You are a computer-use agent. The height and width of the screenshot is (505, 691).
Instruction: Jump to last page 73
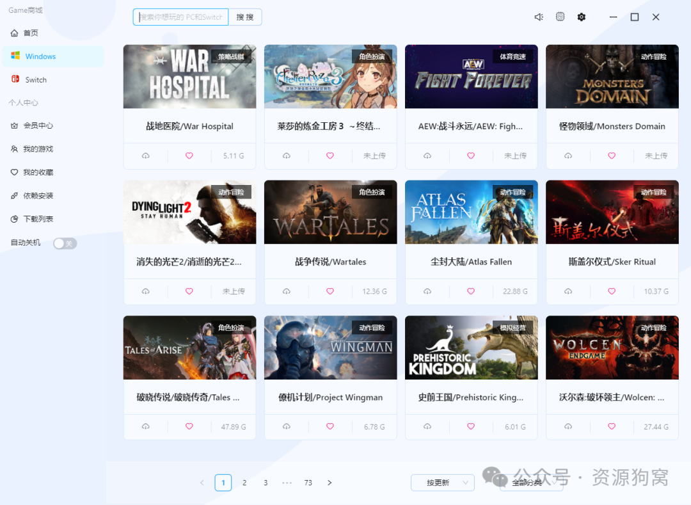pos(308,483)
